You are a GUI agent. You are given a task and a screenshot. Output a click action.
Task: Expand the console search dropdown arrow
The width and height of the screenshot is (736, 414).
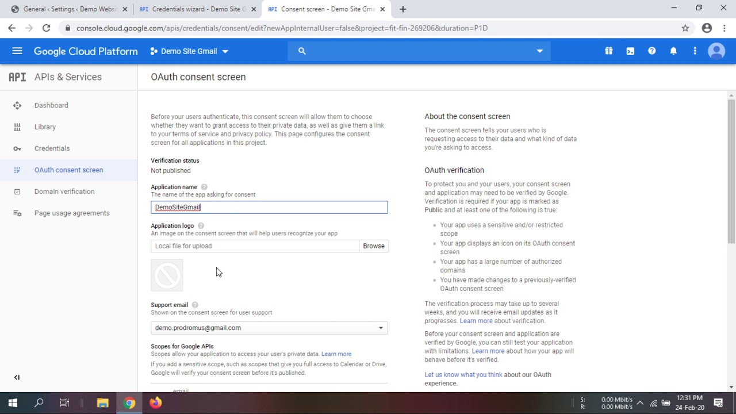click(539, 51)
